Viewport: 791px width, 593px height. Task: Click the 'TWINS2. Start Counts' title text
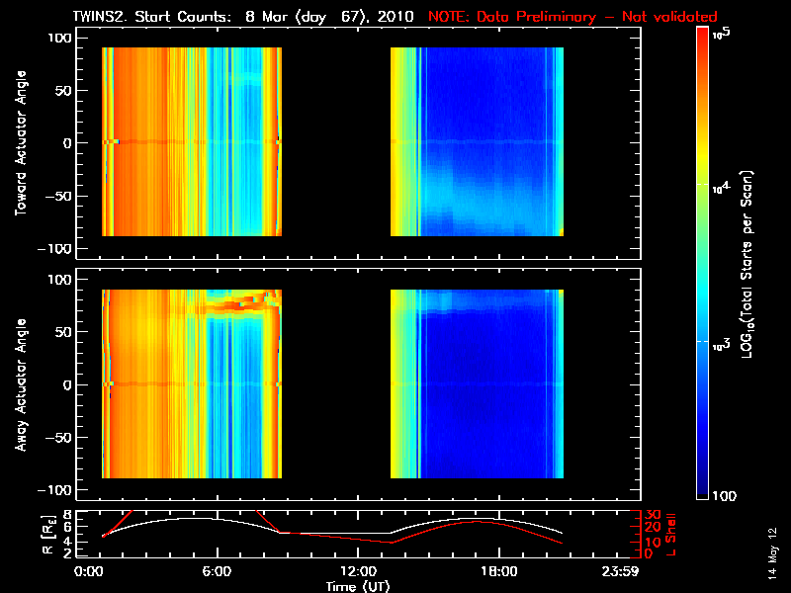[x=152, y=17]
